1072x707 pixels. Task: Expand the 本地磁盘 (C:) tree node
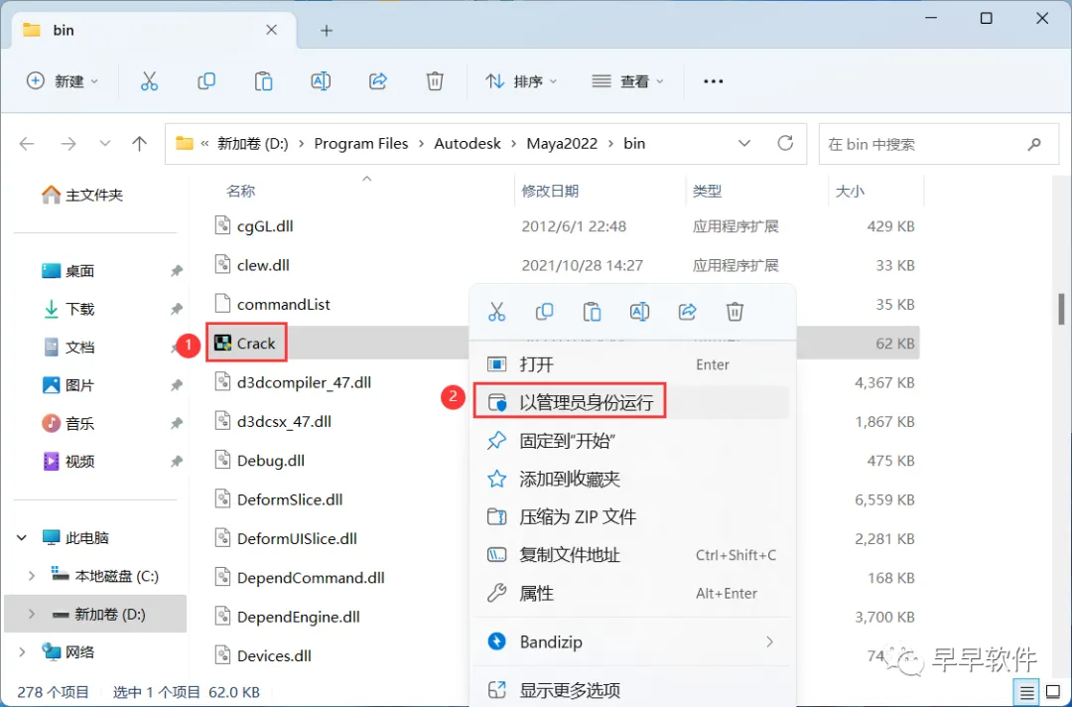coord(32,576)
